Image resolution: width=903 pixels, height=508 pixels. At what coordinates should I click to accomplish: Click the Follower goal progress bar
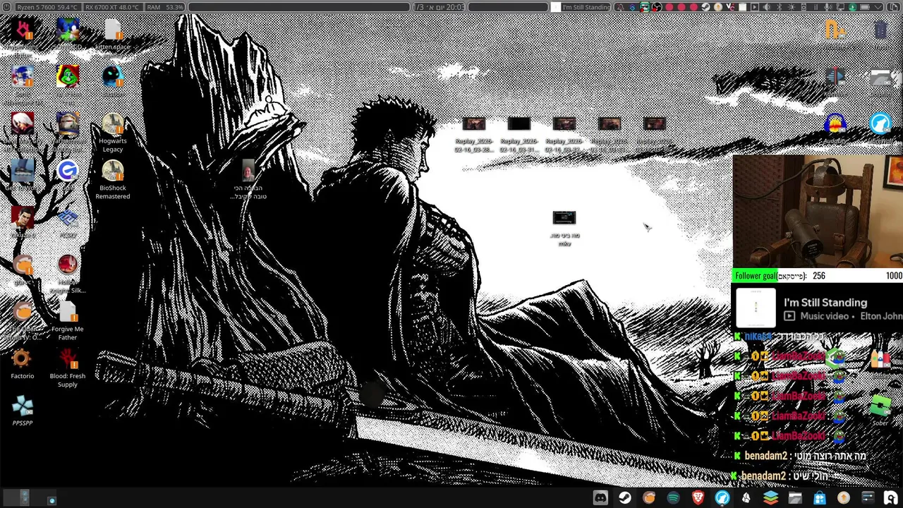pyautogui.click(x=818, y=276)
